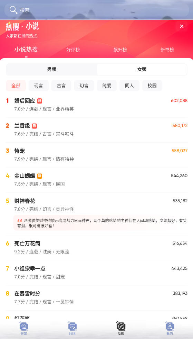This screenshot has width=193, height=339.
Task: Click the 搜索 search input field
Action: click(x=96, y=10)
